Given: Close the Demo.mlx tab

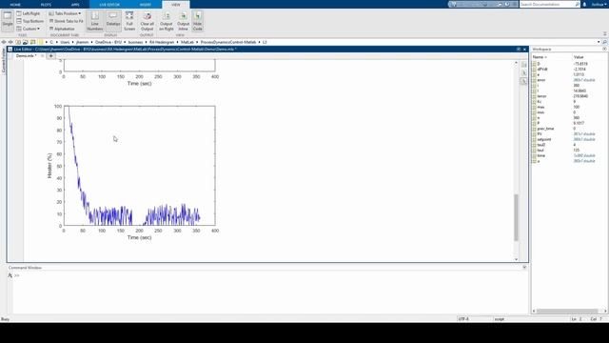Looking at the screenshot, I should coord(42,55).
